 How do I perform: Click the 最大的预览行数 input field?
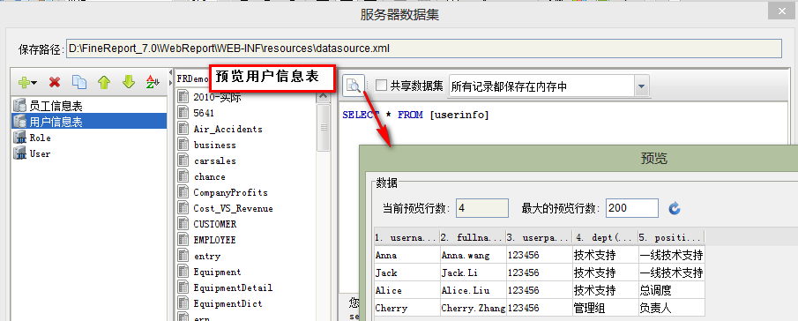[x=632, y=208]
